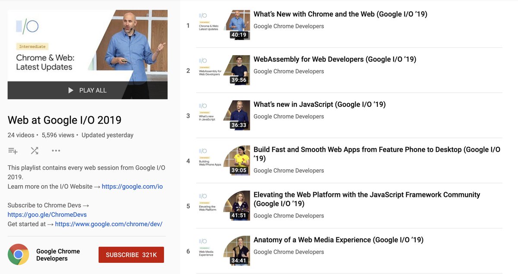This screenshot has width=518, height=274.
Task: Click the 41:51 duration badge
Action: (239, 216)
